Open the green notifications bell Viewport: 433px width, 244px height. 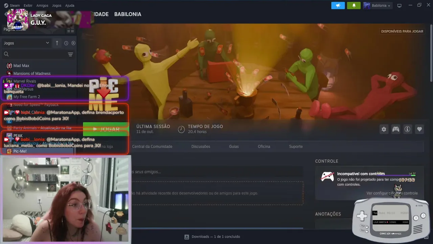(354, 5)
